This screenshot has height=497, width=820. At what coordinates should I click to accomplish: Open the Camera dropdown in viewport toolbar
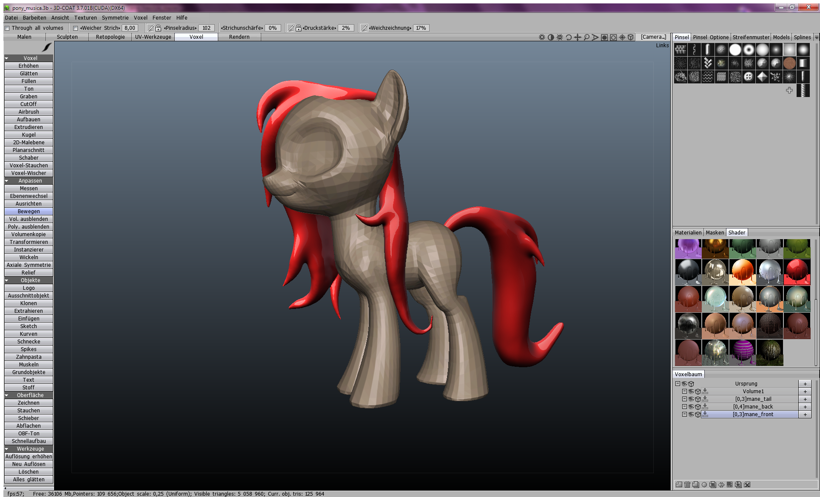tap(653, 37)
